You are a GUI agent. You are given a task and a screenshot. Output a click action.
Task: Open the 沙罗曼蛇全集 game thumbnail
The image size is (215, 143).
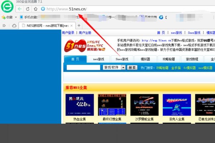pyautogui.click(x=144, y=105)
